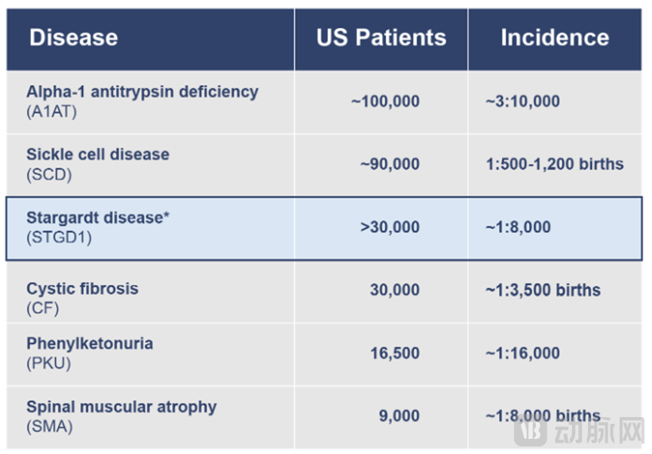Screen dimensions: 652x454
Task: Click the ~1:8,000 incidence for Stargardt
Action: click(x=518, y=227)
